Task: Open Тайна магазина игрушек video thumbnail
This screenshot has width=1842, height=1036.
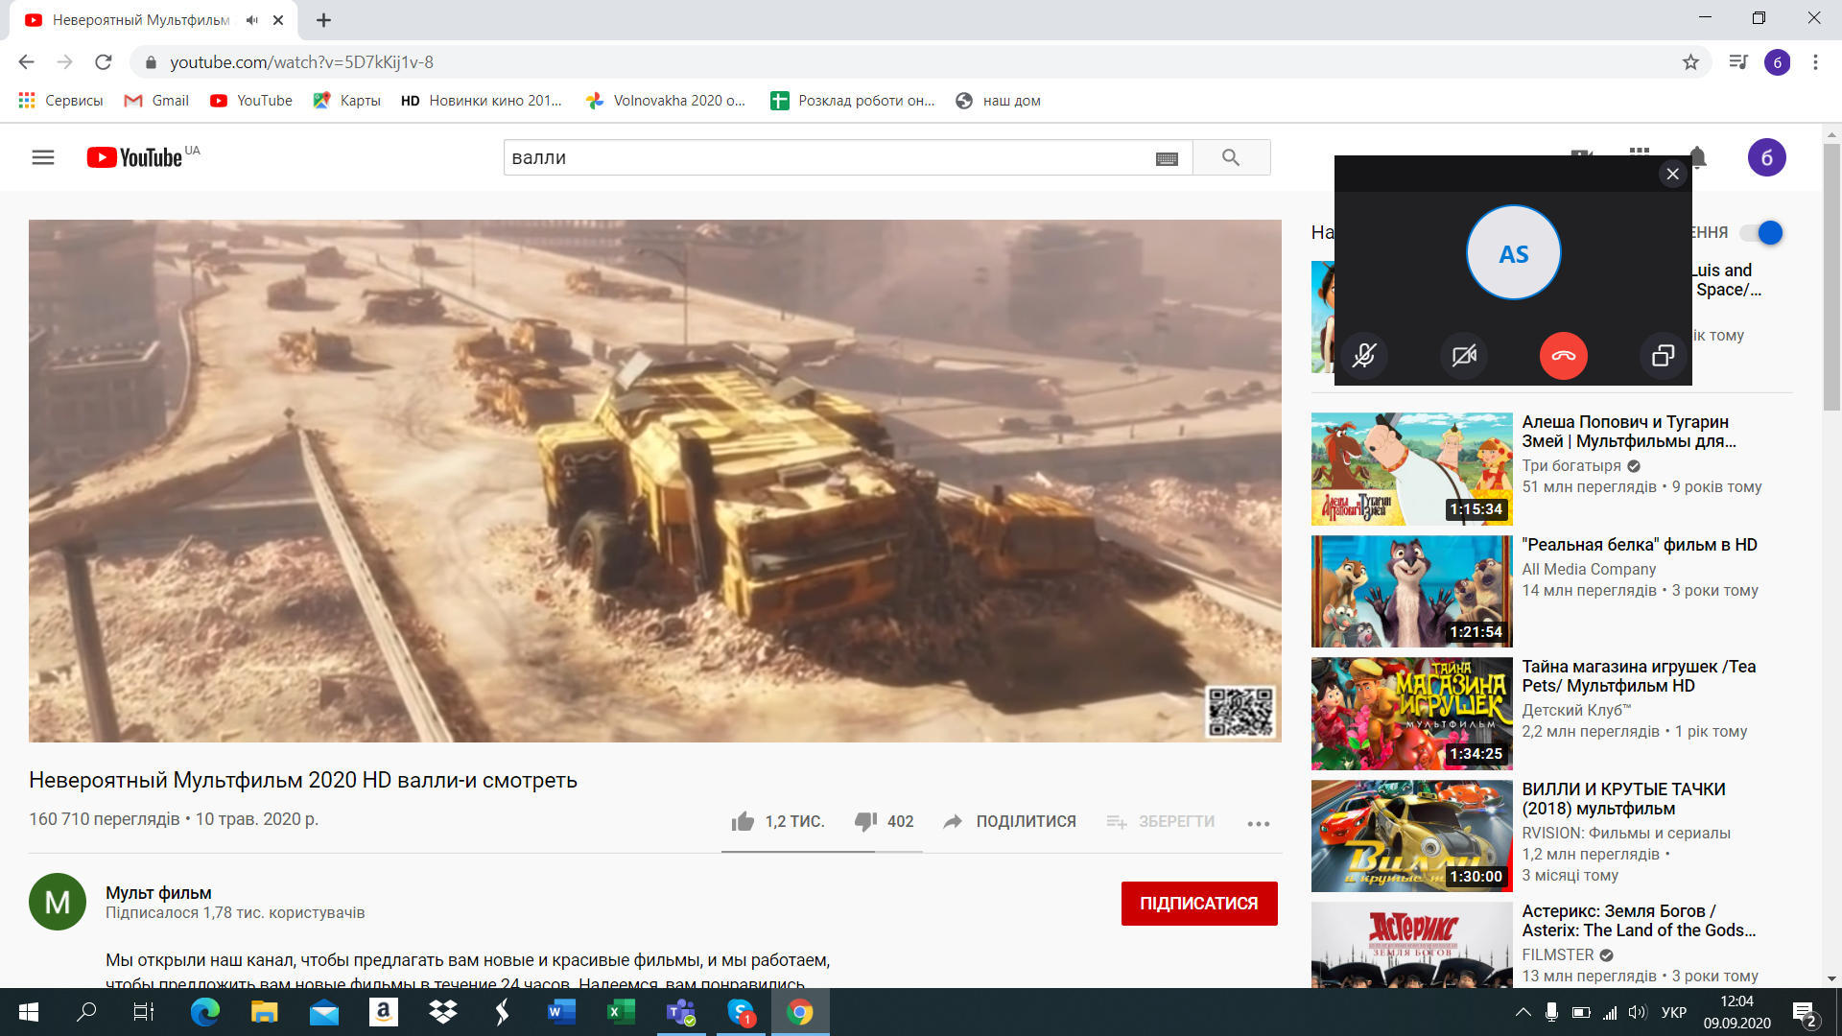Action: 1412,714
